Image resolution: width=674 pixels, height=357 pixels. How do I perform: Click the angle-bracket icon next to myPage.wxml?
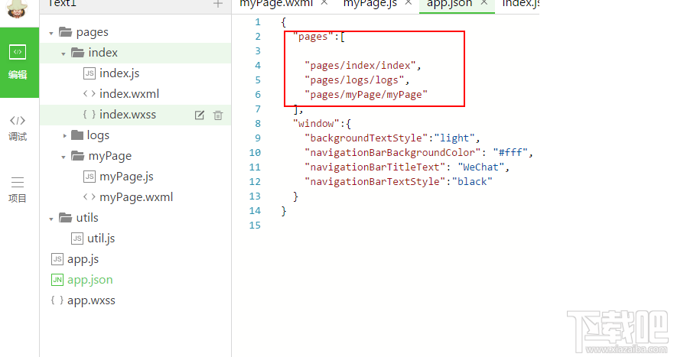89,196
